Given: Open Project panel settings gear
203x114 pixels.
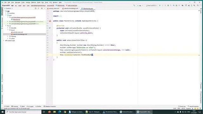Looking at the screenshot, I should point(42,9).
